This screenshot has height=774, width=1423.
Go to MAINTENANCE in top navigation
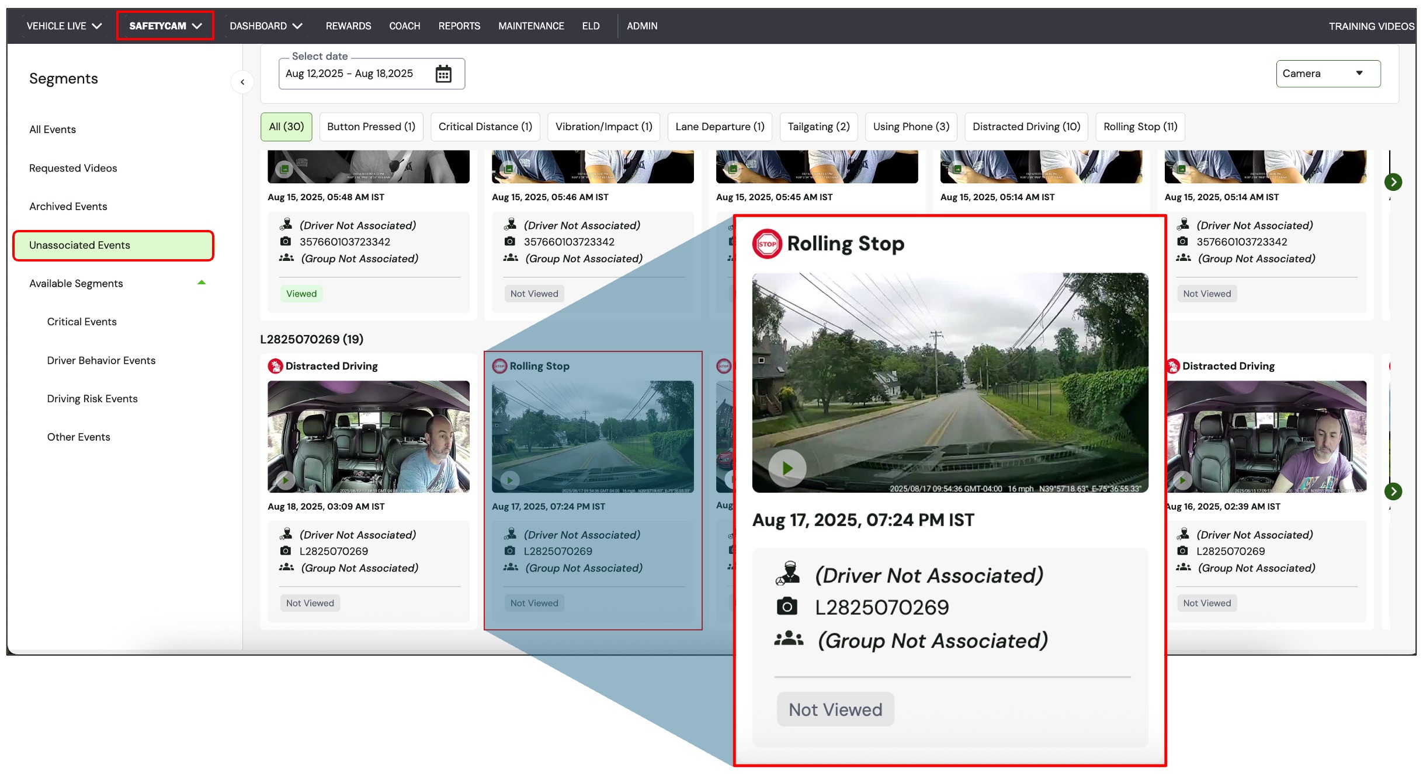(x=531, y=26)
